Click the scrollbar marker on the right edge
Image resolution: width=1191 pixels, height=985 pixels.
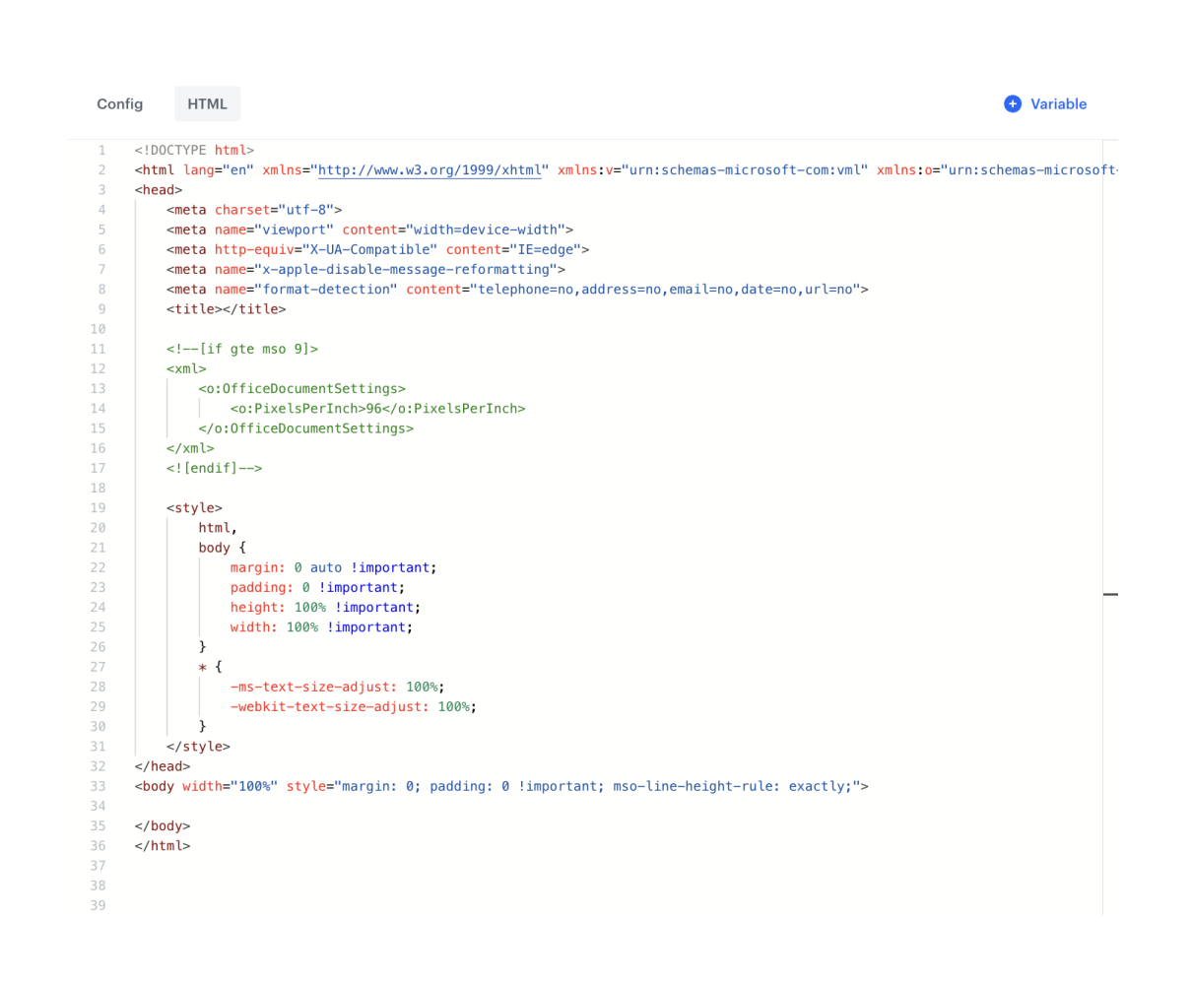pyautogui.click(x=1112, y=595)
